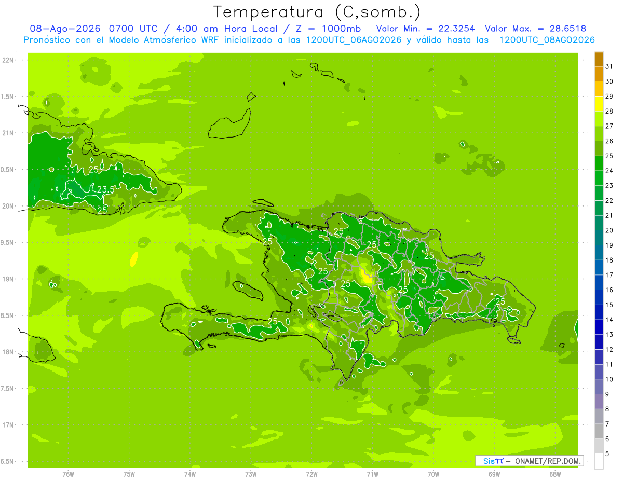This screenshot has width=623, height=481.
Task: Select the valid-until time "1200UTC_08AGO2026"
Action: (x=547, y=40)
